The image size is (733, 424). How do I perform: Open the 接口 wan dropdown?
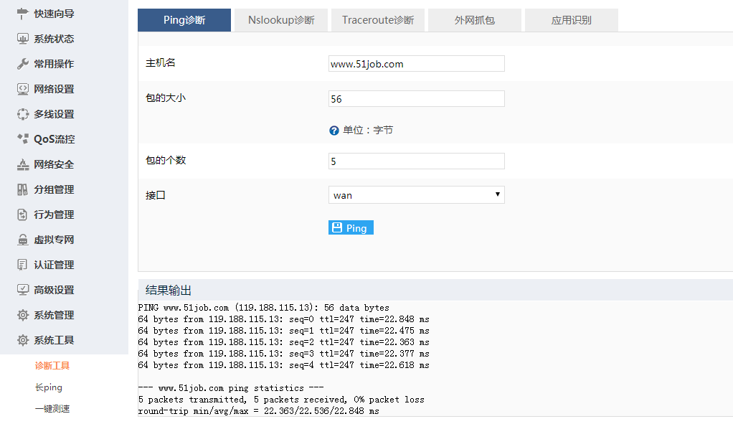coord(416,195)
